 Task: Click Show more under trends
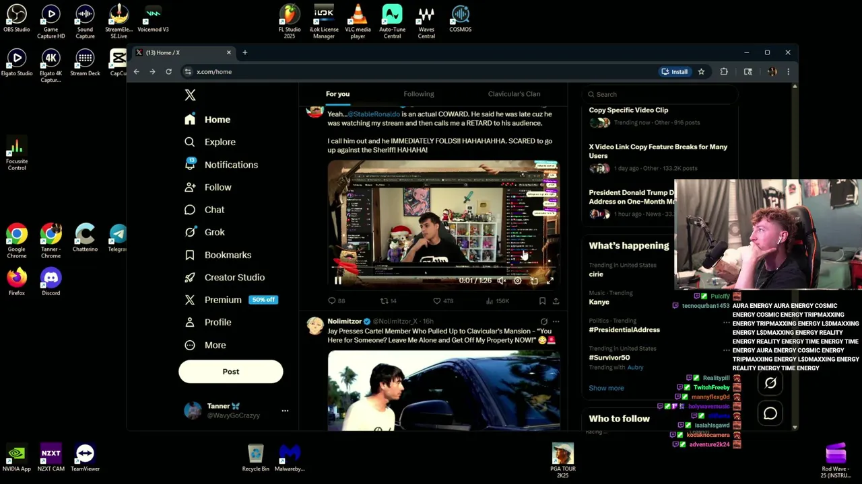606,388
